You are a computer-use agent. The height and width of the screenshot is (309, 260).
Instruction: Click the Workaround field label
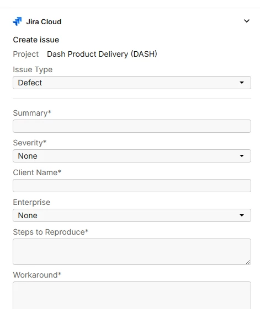coord(37,275)
